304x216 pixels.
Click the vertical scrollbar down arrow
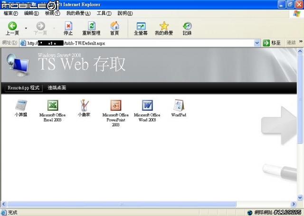[300, 198]
